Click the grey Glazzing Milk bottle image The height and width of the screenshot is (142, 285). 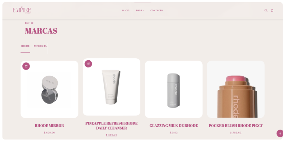coord(173,89)
